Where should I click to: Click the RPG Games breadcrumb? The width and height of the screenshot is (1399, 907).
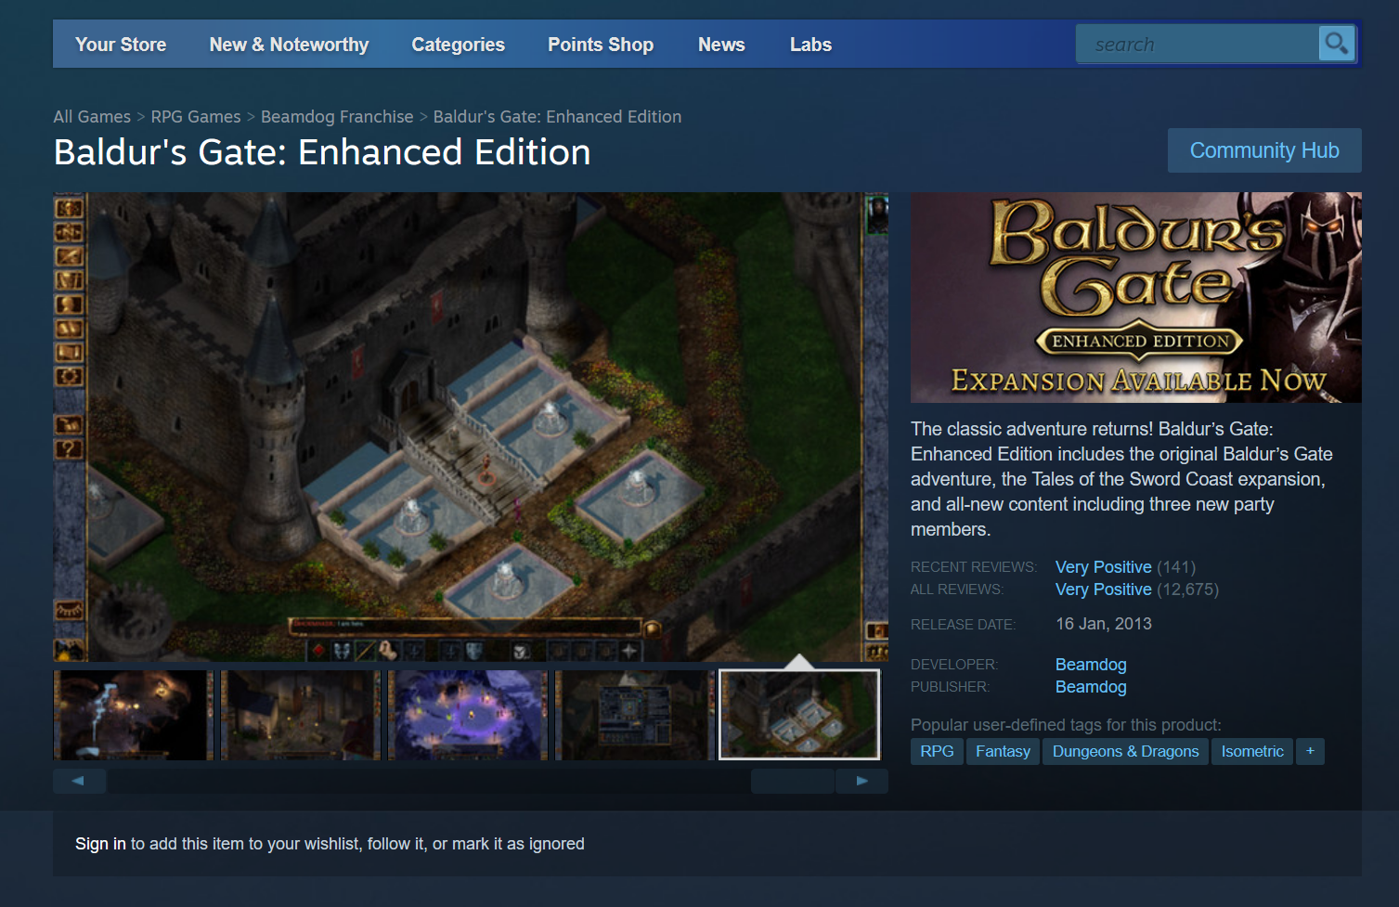pyautogui.click(x=196, y=117)
